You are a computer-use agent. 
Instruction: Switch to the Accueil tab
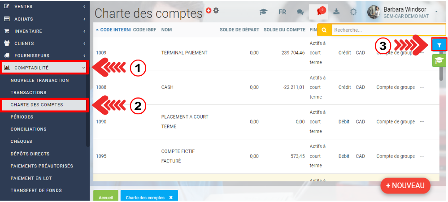105,197
